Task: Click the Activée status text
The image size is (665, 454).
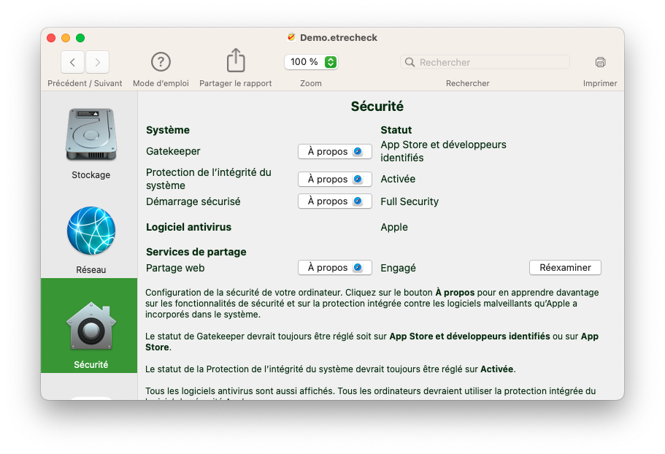Action: (x=398, y=179)
